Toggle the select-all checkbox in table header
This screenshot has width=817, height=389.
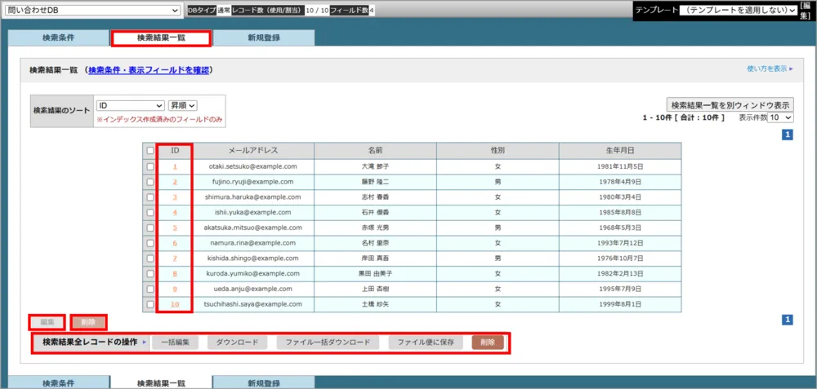click(150, 151)
